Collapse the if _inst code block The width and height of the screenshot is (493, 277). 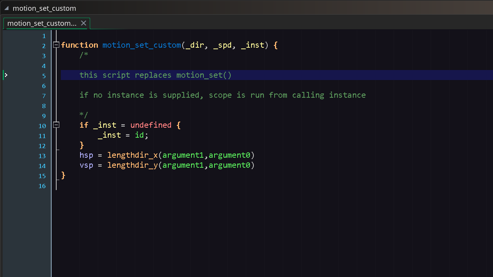(56, 125)
